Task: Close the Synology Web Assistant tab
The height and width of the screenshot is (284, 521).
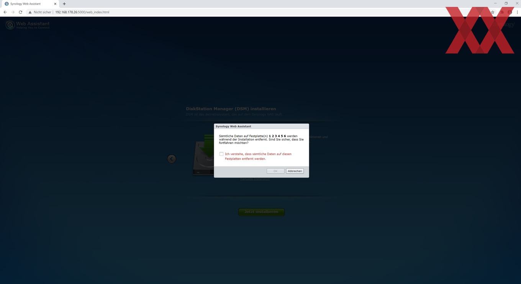Action: coord(55,4)
